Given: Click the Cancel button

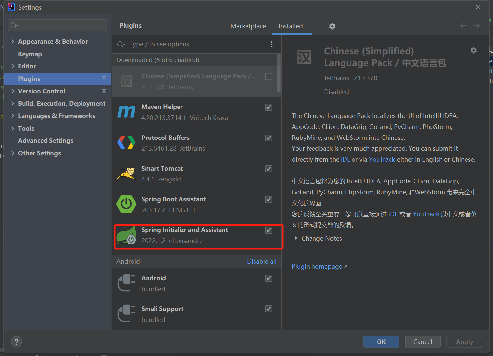Looking at the screenshot, I should click(x=423, y=342).
